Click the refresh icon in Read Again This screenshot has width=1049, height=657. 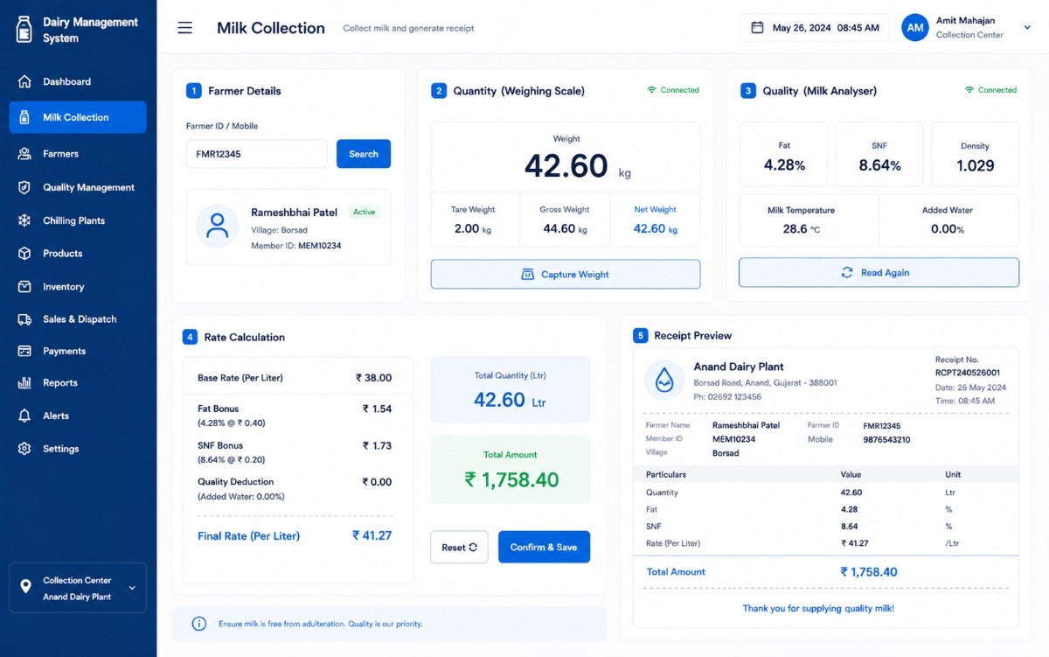pos(846,272)
